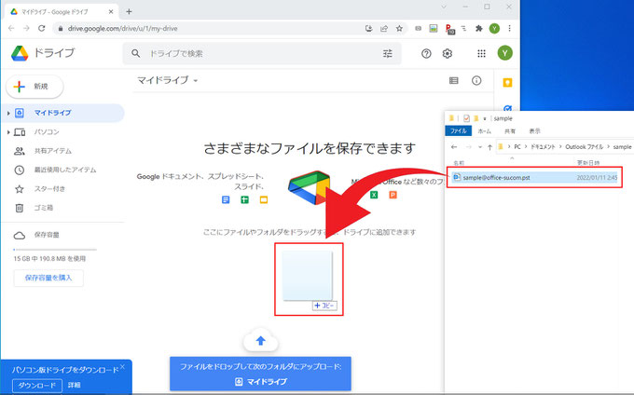Reload the Chrome page

pos(42,28)
